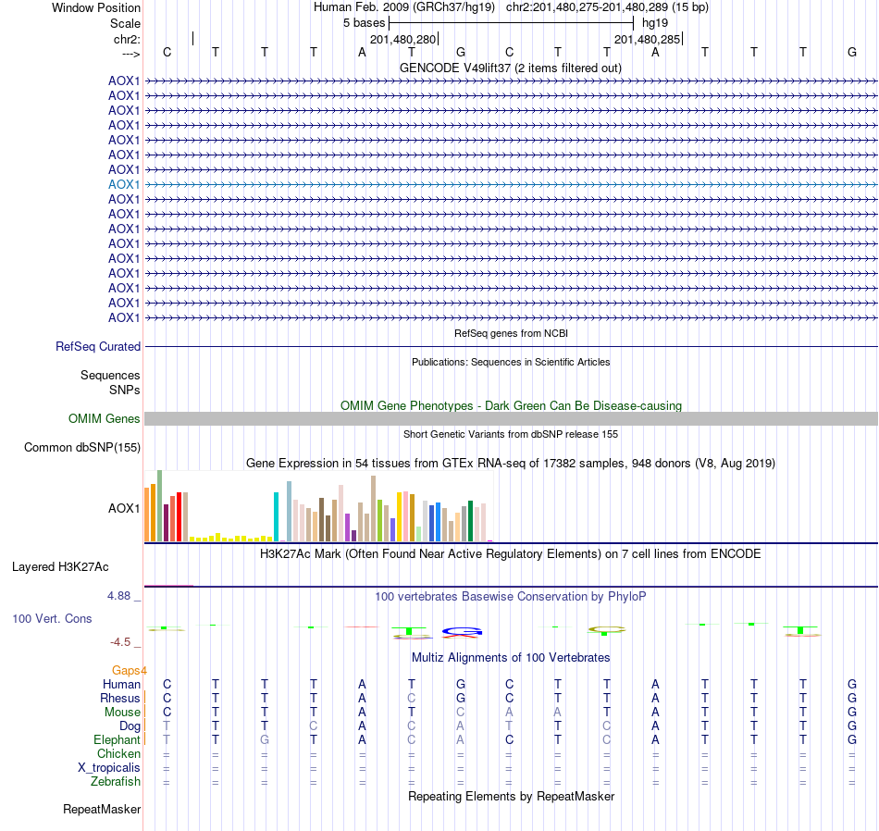Open 100 vertebrates Basewise Conservation by PhyloP title
Image resolution: width=879 pixels, height=831 pixels.
[x=510, y=597]
